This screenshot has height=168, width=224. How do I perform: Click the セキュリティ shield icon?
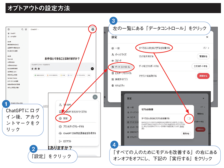pos(113,86)
